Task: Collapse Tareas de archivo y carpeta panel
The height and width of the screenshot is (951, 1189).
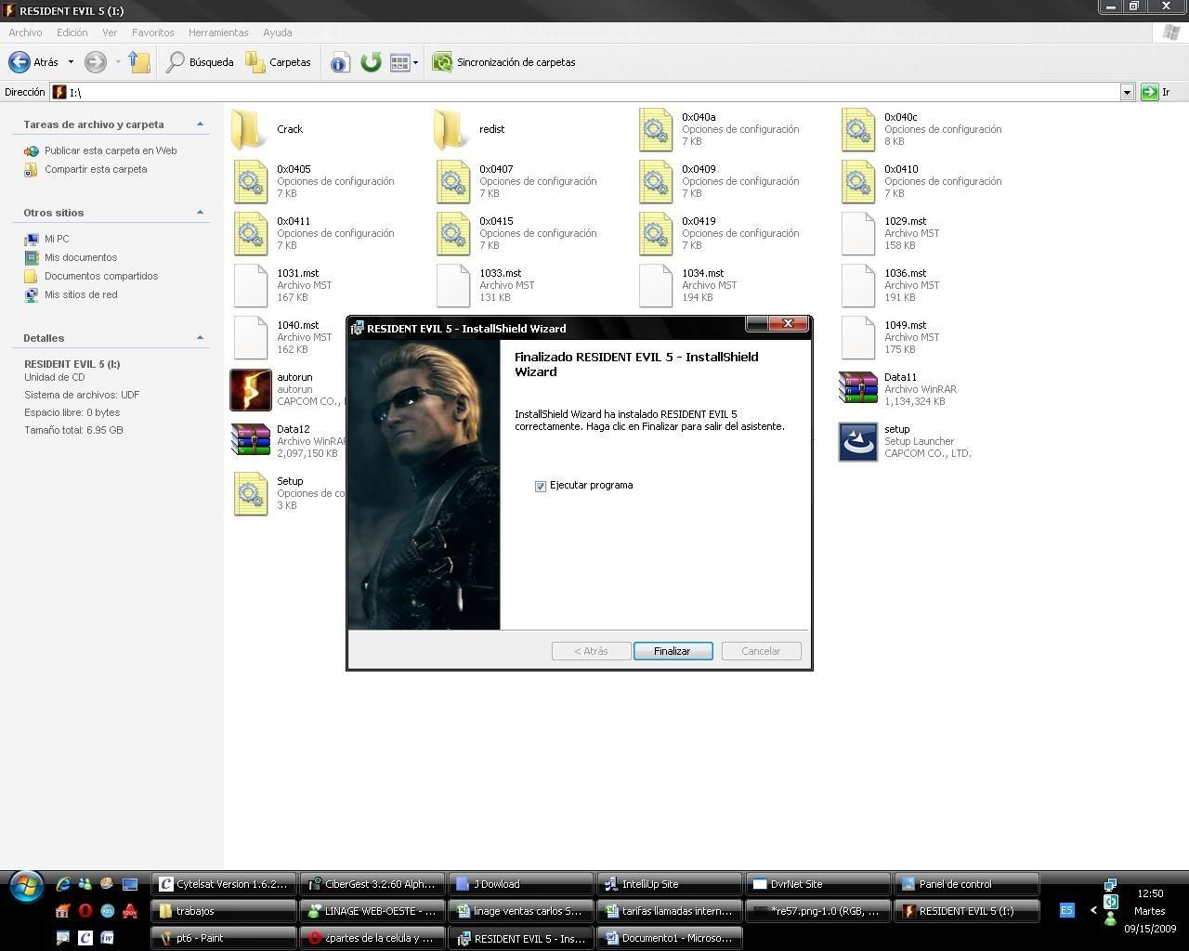Action: (200, 124)
